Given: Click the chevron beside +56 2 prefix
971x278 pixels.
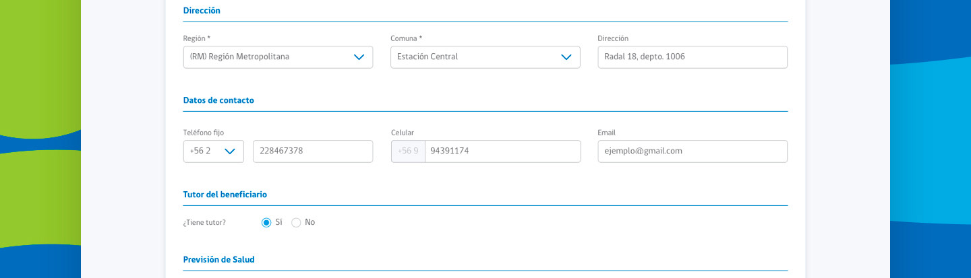Looking at the screenshot, I should tap(229, 151).
